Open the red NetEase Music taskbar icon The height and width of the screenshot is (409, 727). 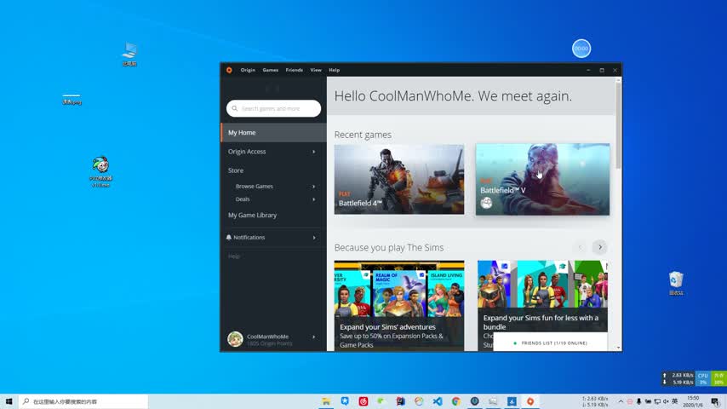coord(363,401)
